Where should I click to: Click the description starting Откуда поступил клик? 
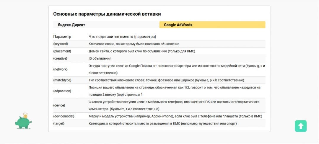[177, 69]
